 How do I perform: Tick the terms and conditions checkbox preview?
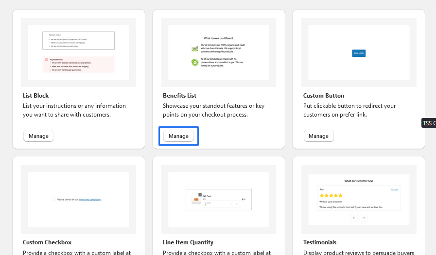[x=53, y=199]
